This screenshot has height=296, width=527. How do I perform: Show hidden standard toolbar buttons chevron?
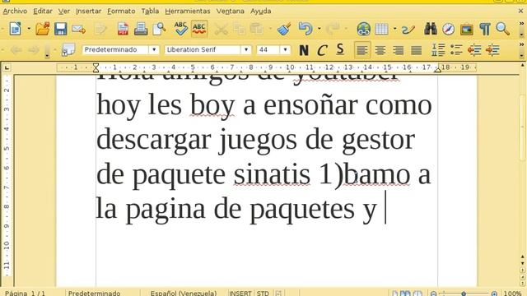pos(521,24)
